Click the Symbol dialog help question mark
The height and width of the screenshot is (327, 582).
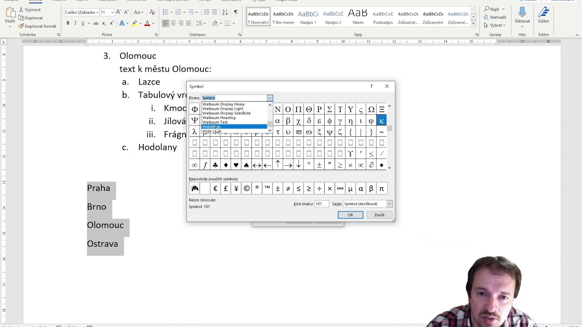pos(371,86)
